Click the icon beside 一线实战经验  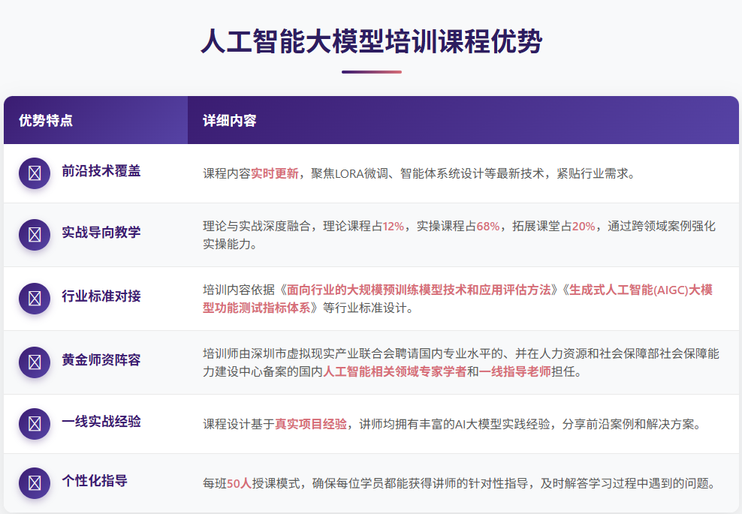point(35,423)
